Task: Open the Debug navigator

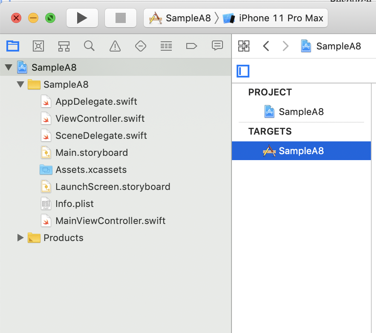Action: point(166,46)
